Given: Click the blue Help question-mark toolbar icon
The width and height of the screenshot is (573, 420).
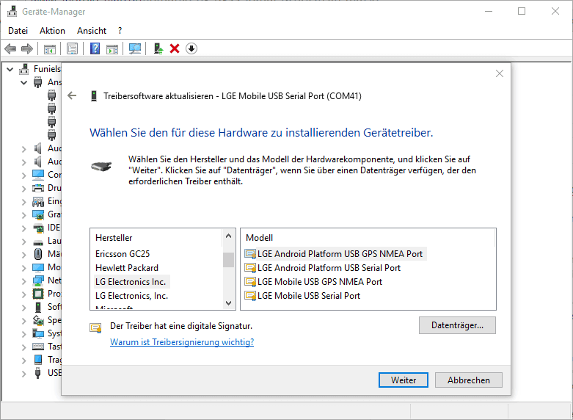Looking at the screenshot, I should tap(95, 48).
